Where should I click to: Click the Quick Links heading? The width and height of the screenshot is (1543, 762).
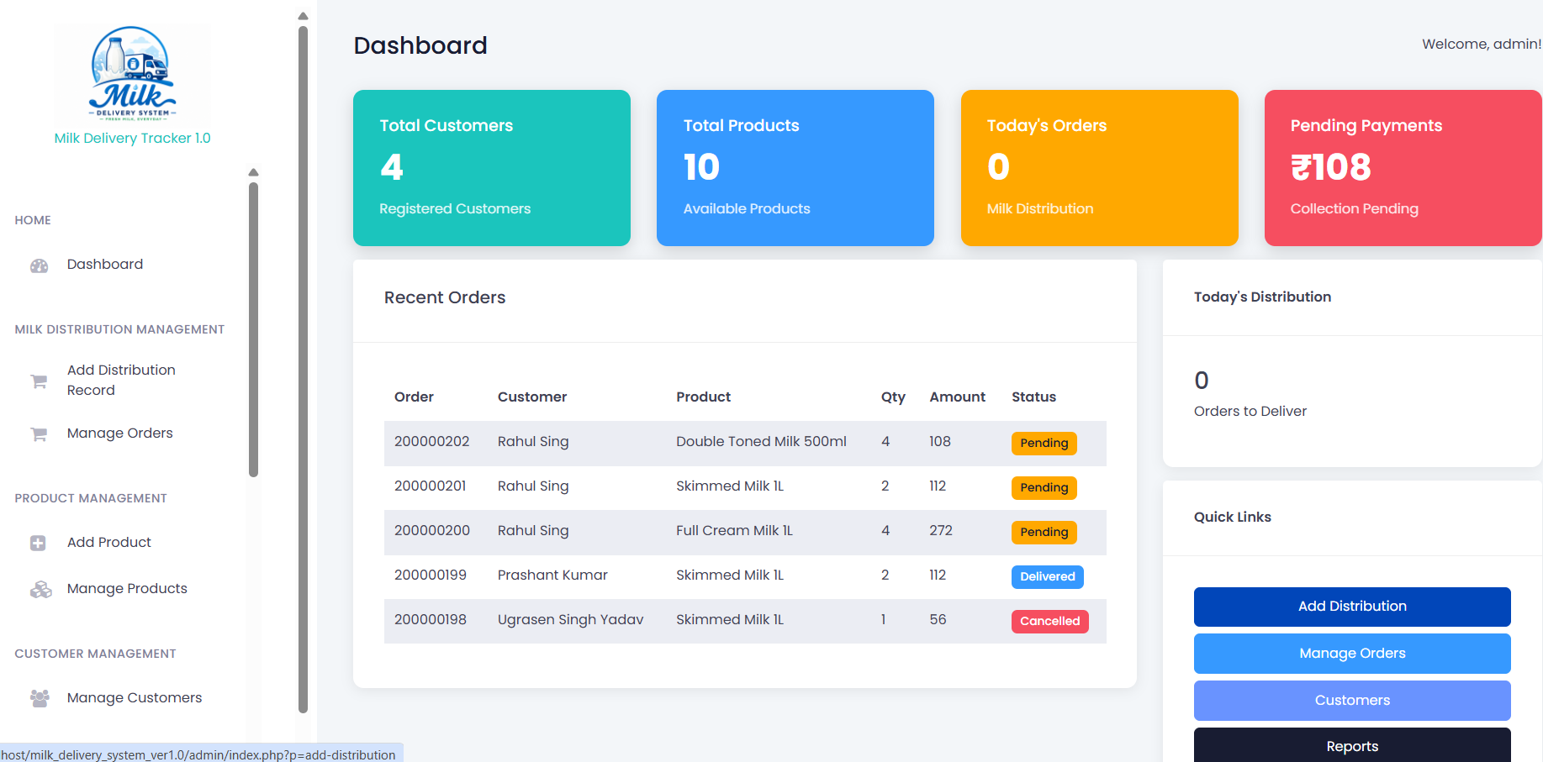(x=1232, y=517)
